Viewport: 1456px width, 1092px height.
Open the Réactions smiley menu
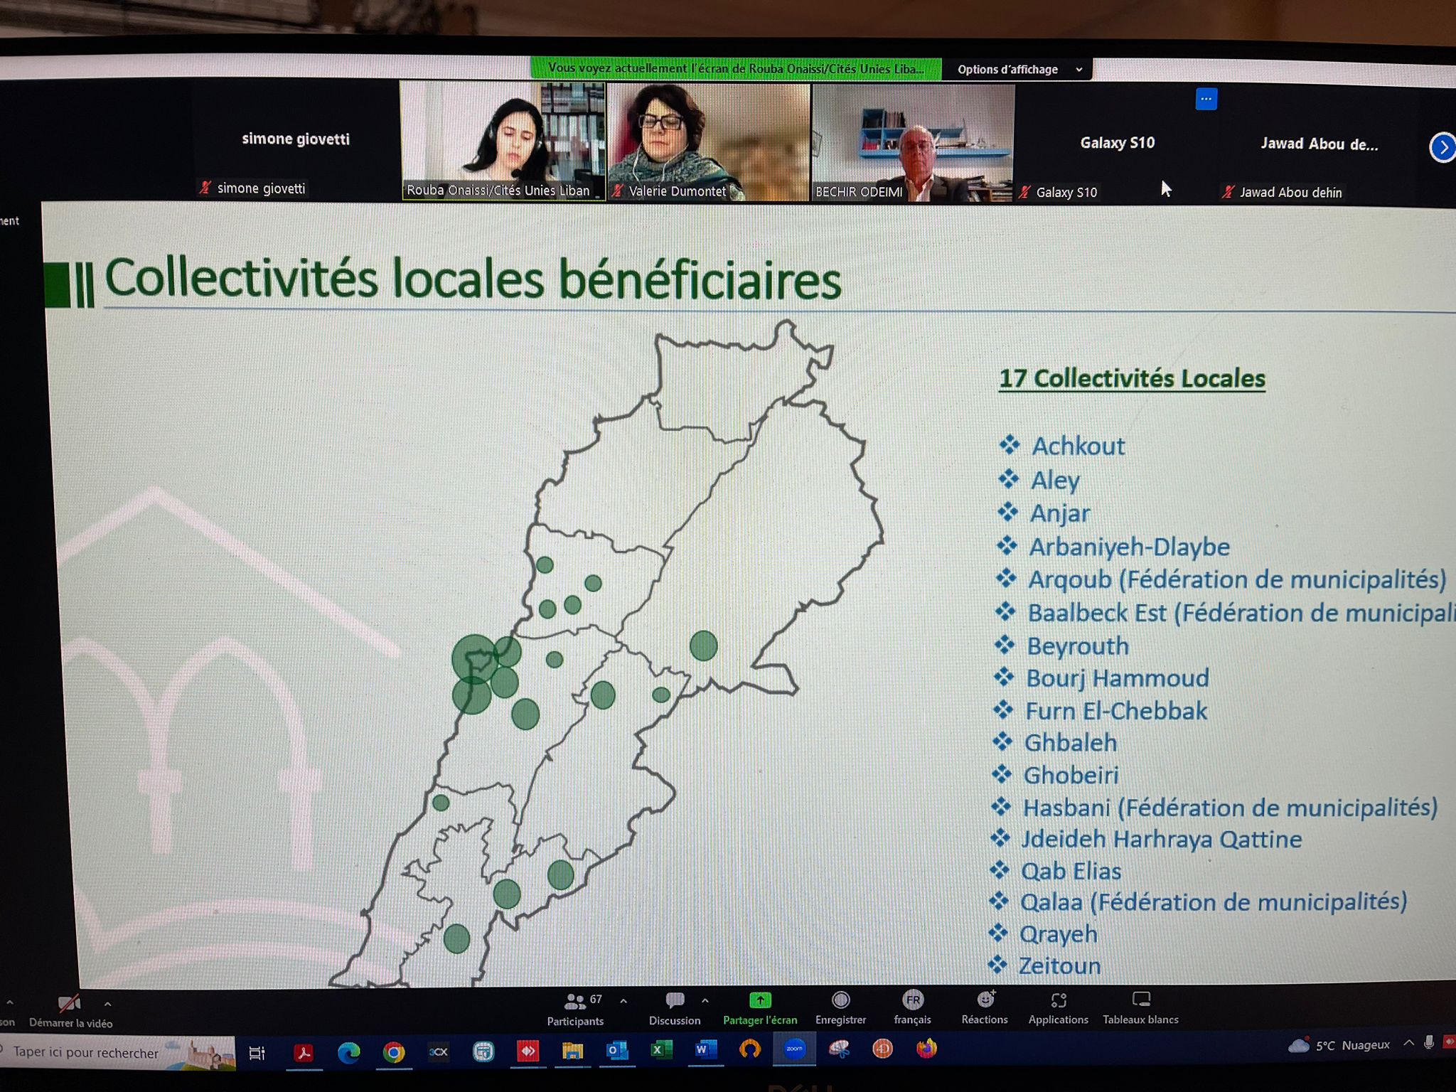click(985, 1001)
